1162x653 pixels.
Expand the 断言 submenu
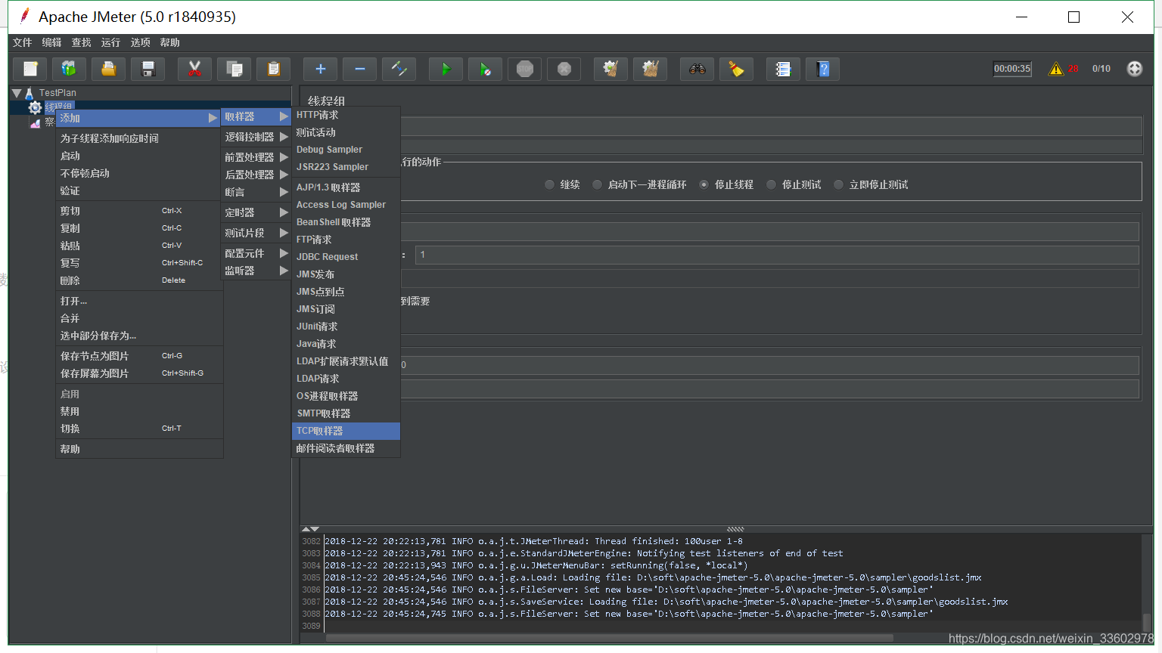256,192
